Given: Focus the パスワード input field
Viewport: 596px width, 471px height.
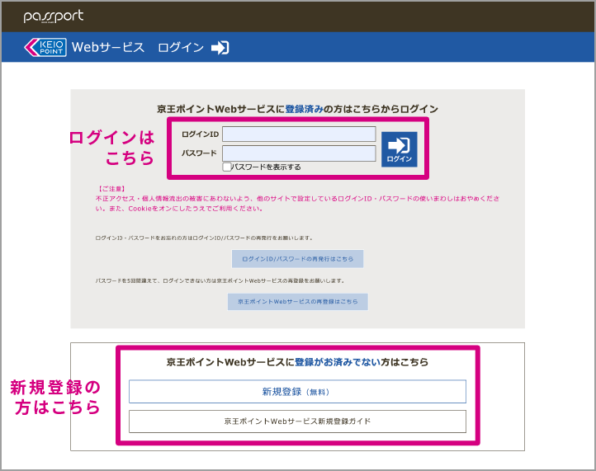Looking at the screenshot, I should coord(299,153).
